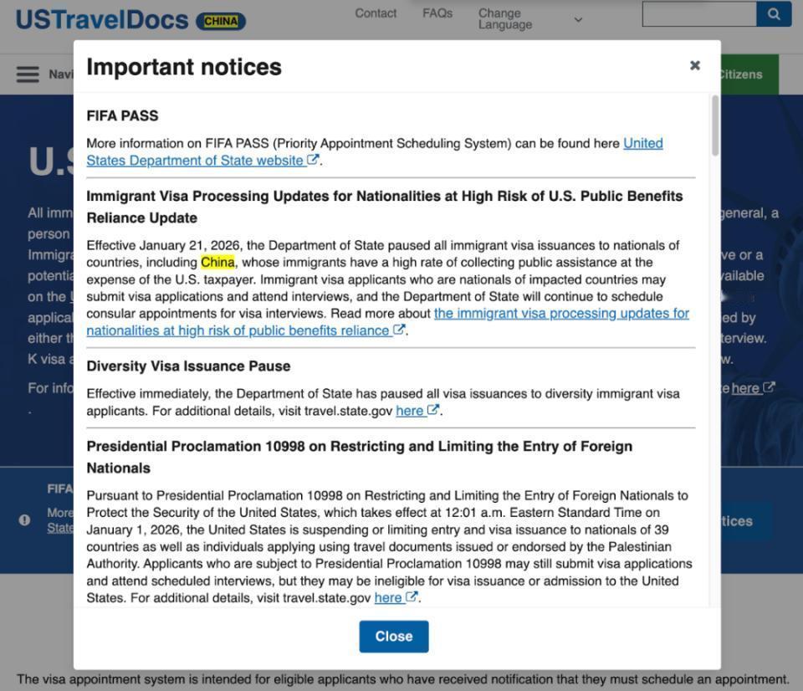The width and height of the screenshot is (803, 691).
Task: Click the green Citizens tab behind the dialog
Action: tap(749, 74)
